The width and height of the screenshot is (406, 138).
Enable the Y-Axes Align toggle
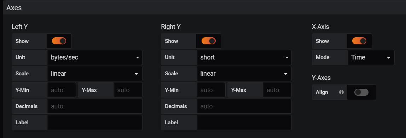point(361,92)
